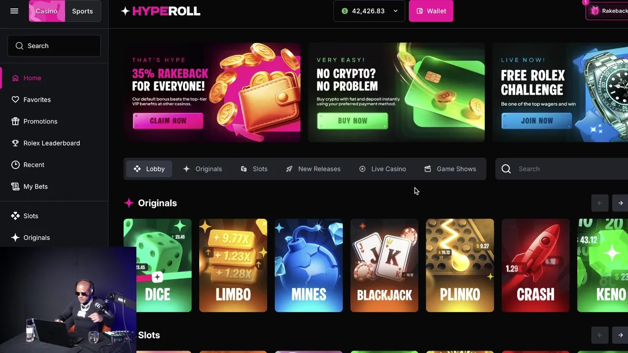The image size is (628, 353).
Task: Select the New Releases tab
Action: pyautogui.click(x=313, y=169)
